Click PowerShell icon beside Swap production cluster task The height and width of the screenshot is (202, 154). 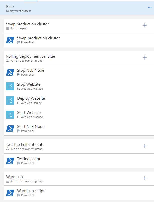click(10, 40)
